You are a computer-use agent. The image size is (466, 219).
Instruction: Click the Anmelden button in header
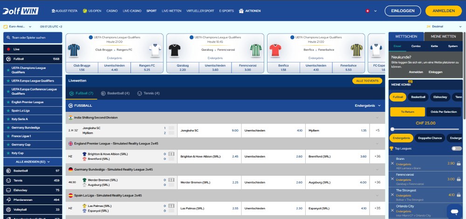443,11
